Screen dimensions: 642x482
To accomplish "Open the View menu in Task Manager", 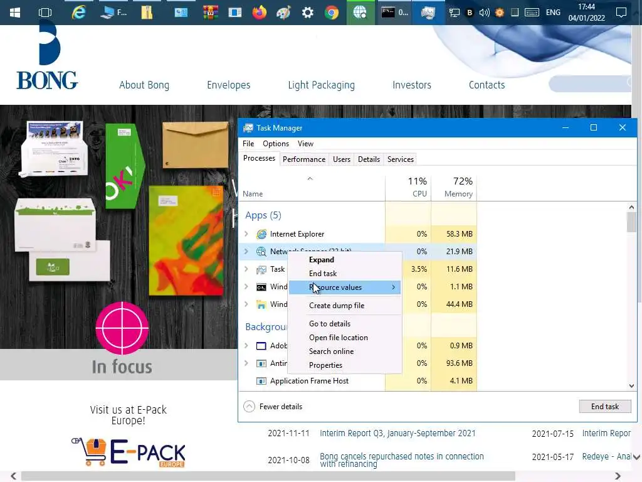I will pyautogui.click(x=305, y=144).
